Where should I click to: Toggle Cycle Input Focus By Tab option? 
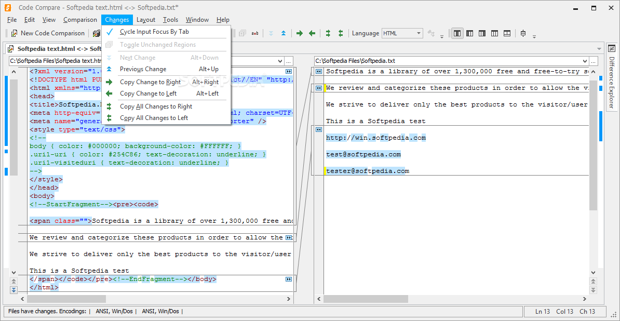click(166, 32)
